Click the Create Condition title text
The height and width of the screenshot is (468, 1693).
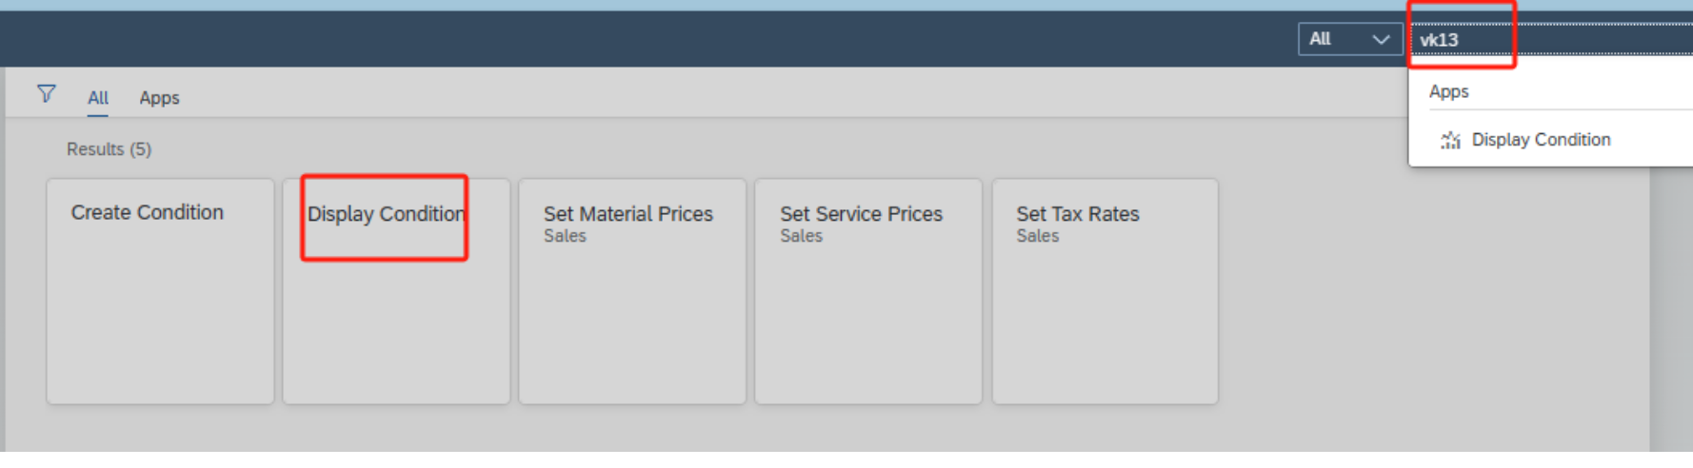pyautogui.click(x=147, y=212)
